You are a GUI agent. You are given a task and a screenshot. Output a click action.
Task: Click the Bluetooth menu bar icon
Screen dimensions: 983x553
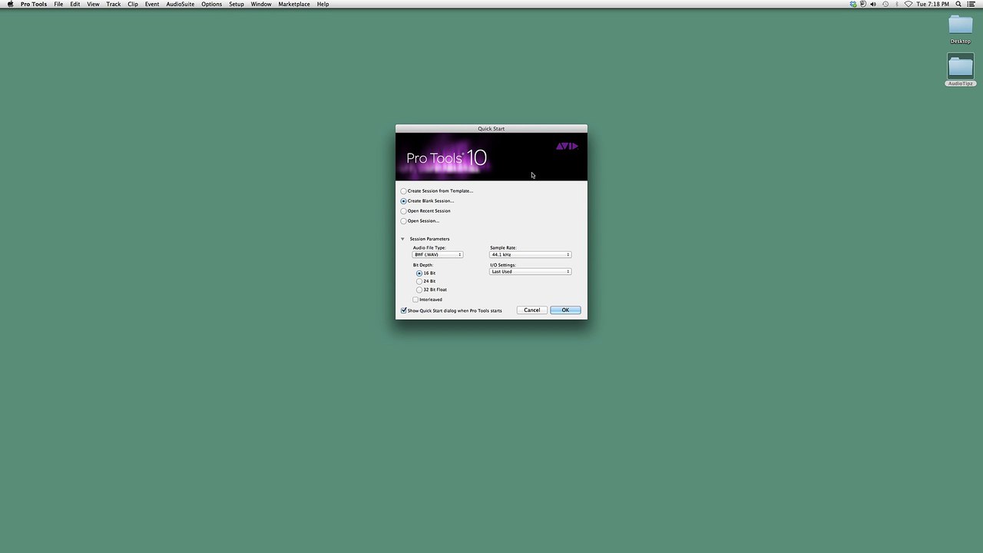897,4
